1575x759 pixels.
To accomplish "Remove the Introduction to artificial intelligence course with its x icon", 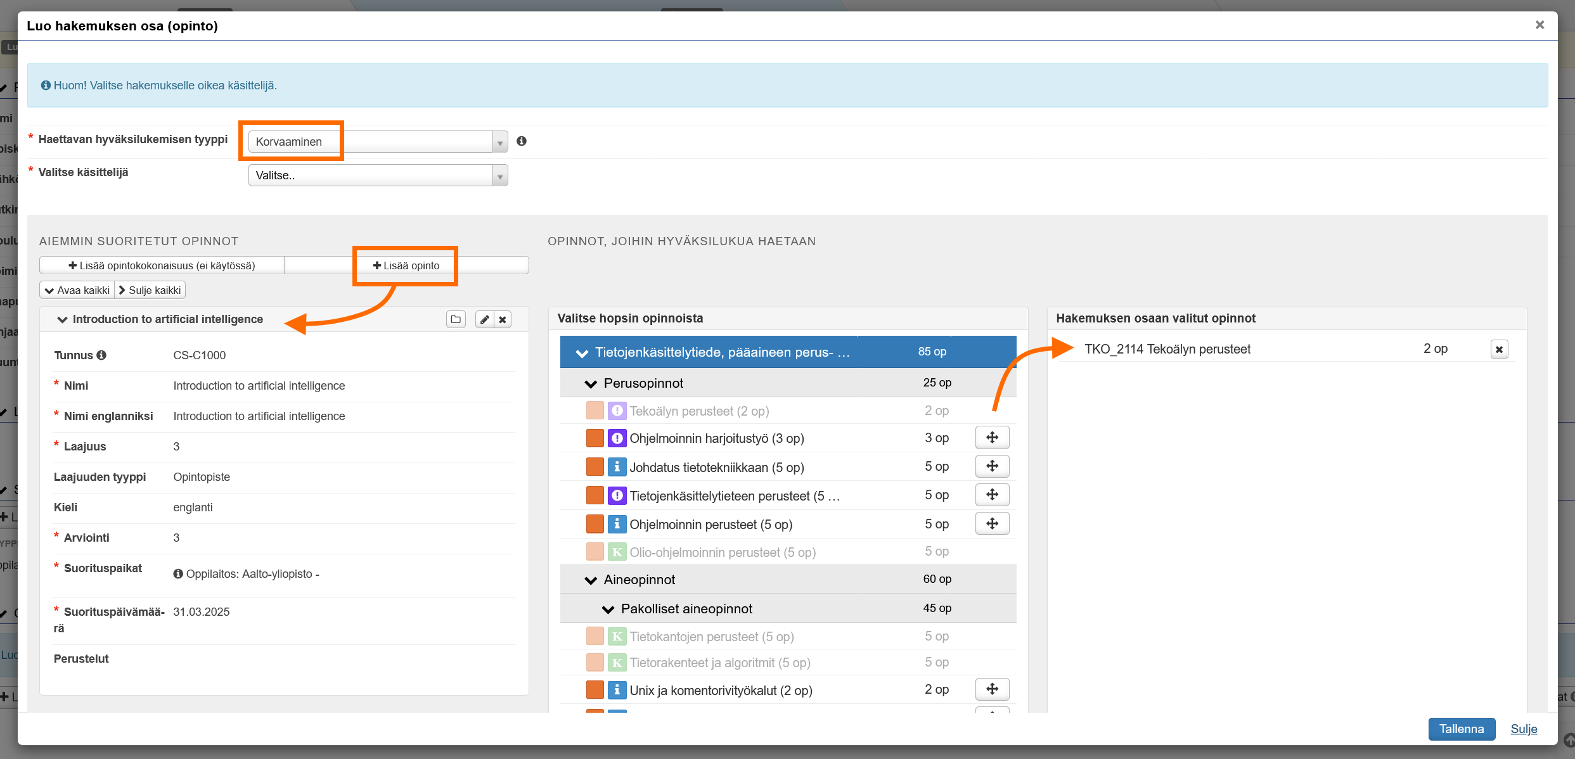I will [503, 319].
